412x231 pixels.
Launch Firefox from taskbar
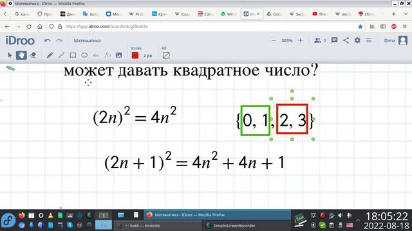pyautogui.click(x=21, y=216)
